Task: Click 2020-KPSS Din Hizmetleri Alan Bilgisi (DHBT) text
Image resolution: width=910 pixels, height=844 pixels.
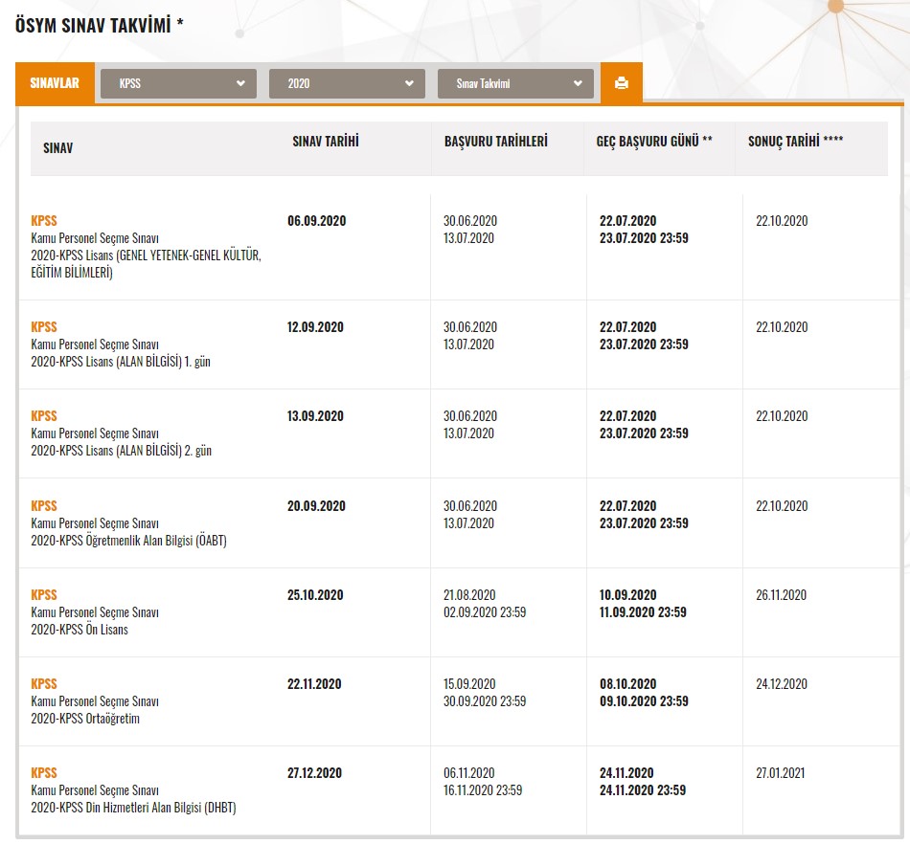Action: pos(133,808)
